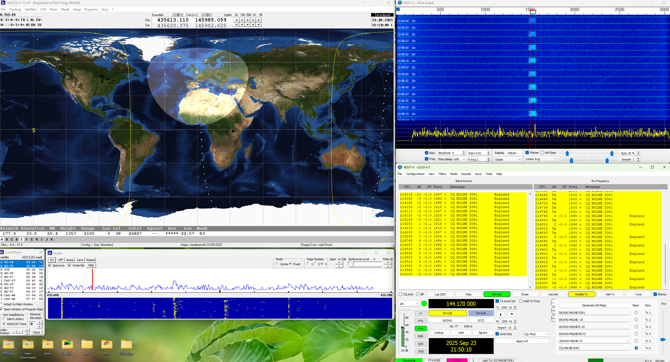Click the Log QSO button
This screenshot has height=362, width=670.
[x=440, y=294]
